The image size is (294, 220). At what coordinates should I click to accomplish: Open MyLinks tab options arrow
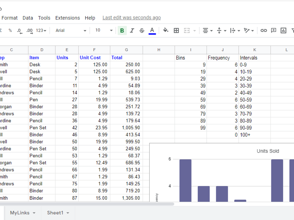pos(34,213)
